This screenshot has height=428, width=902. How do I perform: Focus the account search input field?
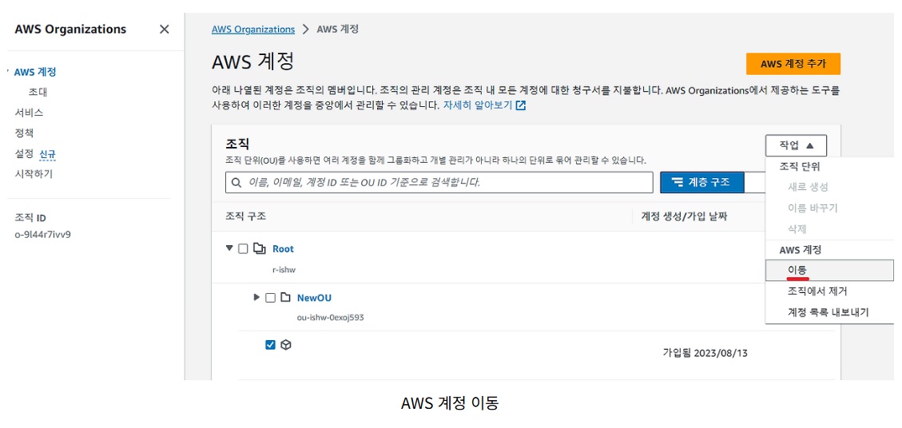tap(439, 182)
